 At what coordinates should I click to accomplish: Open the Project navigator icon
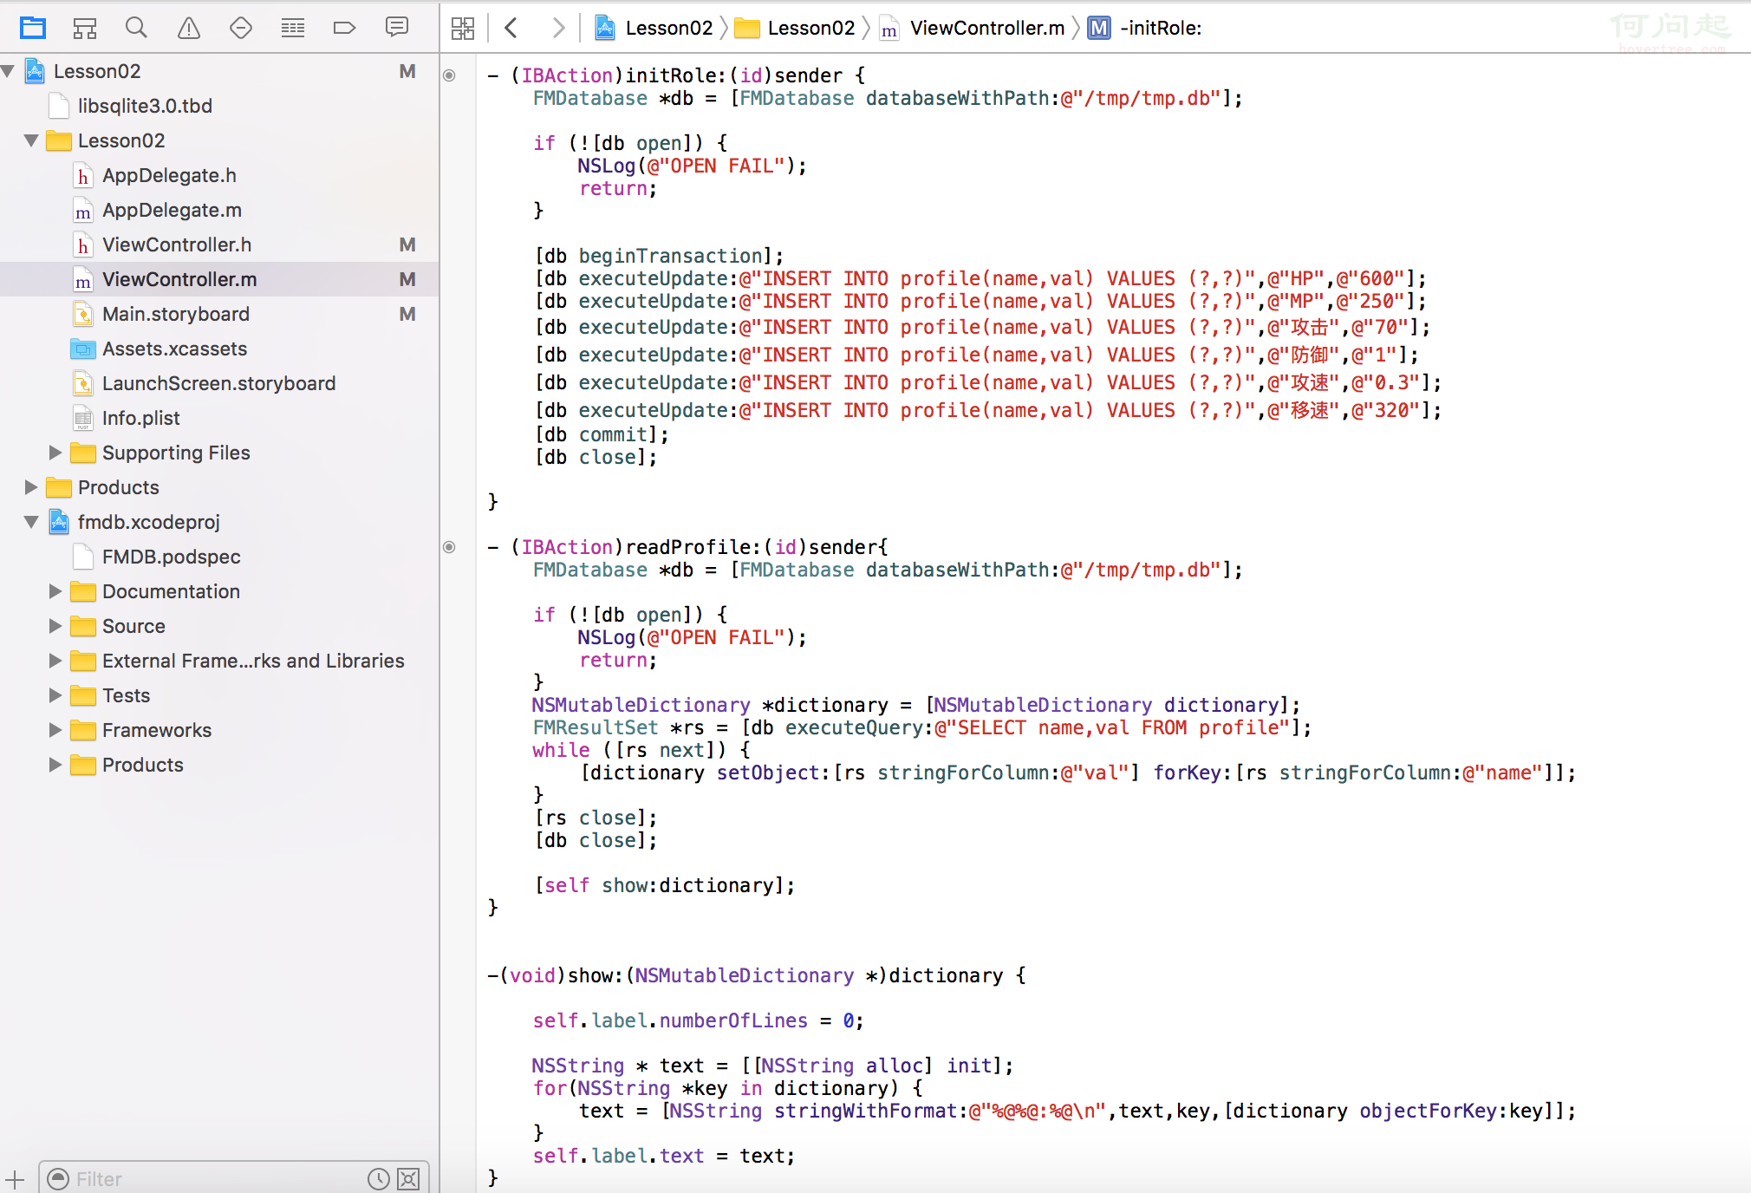(x=33, y=28)
